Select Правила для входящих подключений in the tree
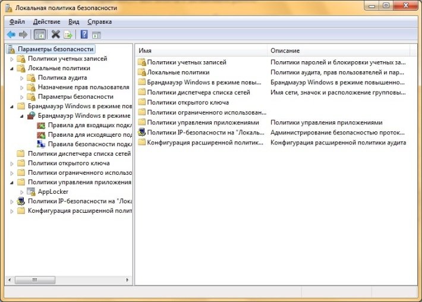422x302 pixels. [x=89, y=125]
